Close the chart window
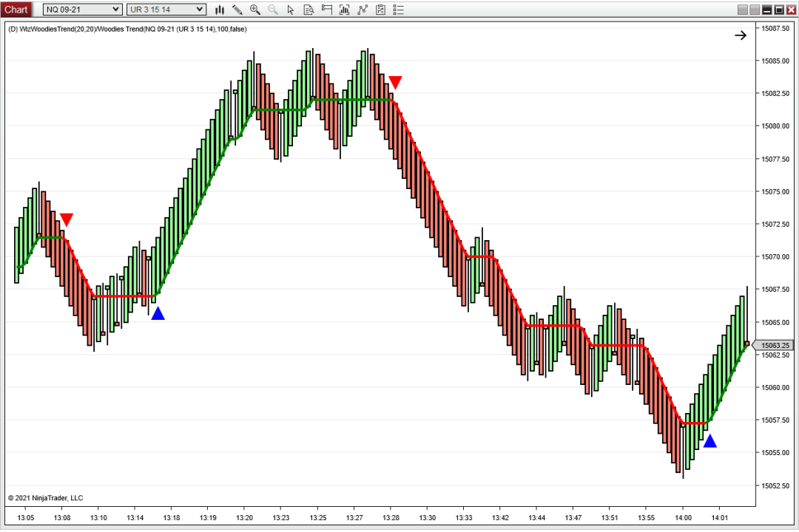The image size is (799, 532). tap(791, 10)
